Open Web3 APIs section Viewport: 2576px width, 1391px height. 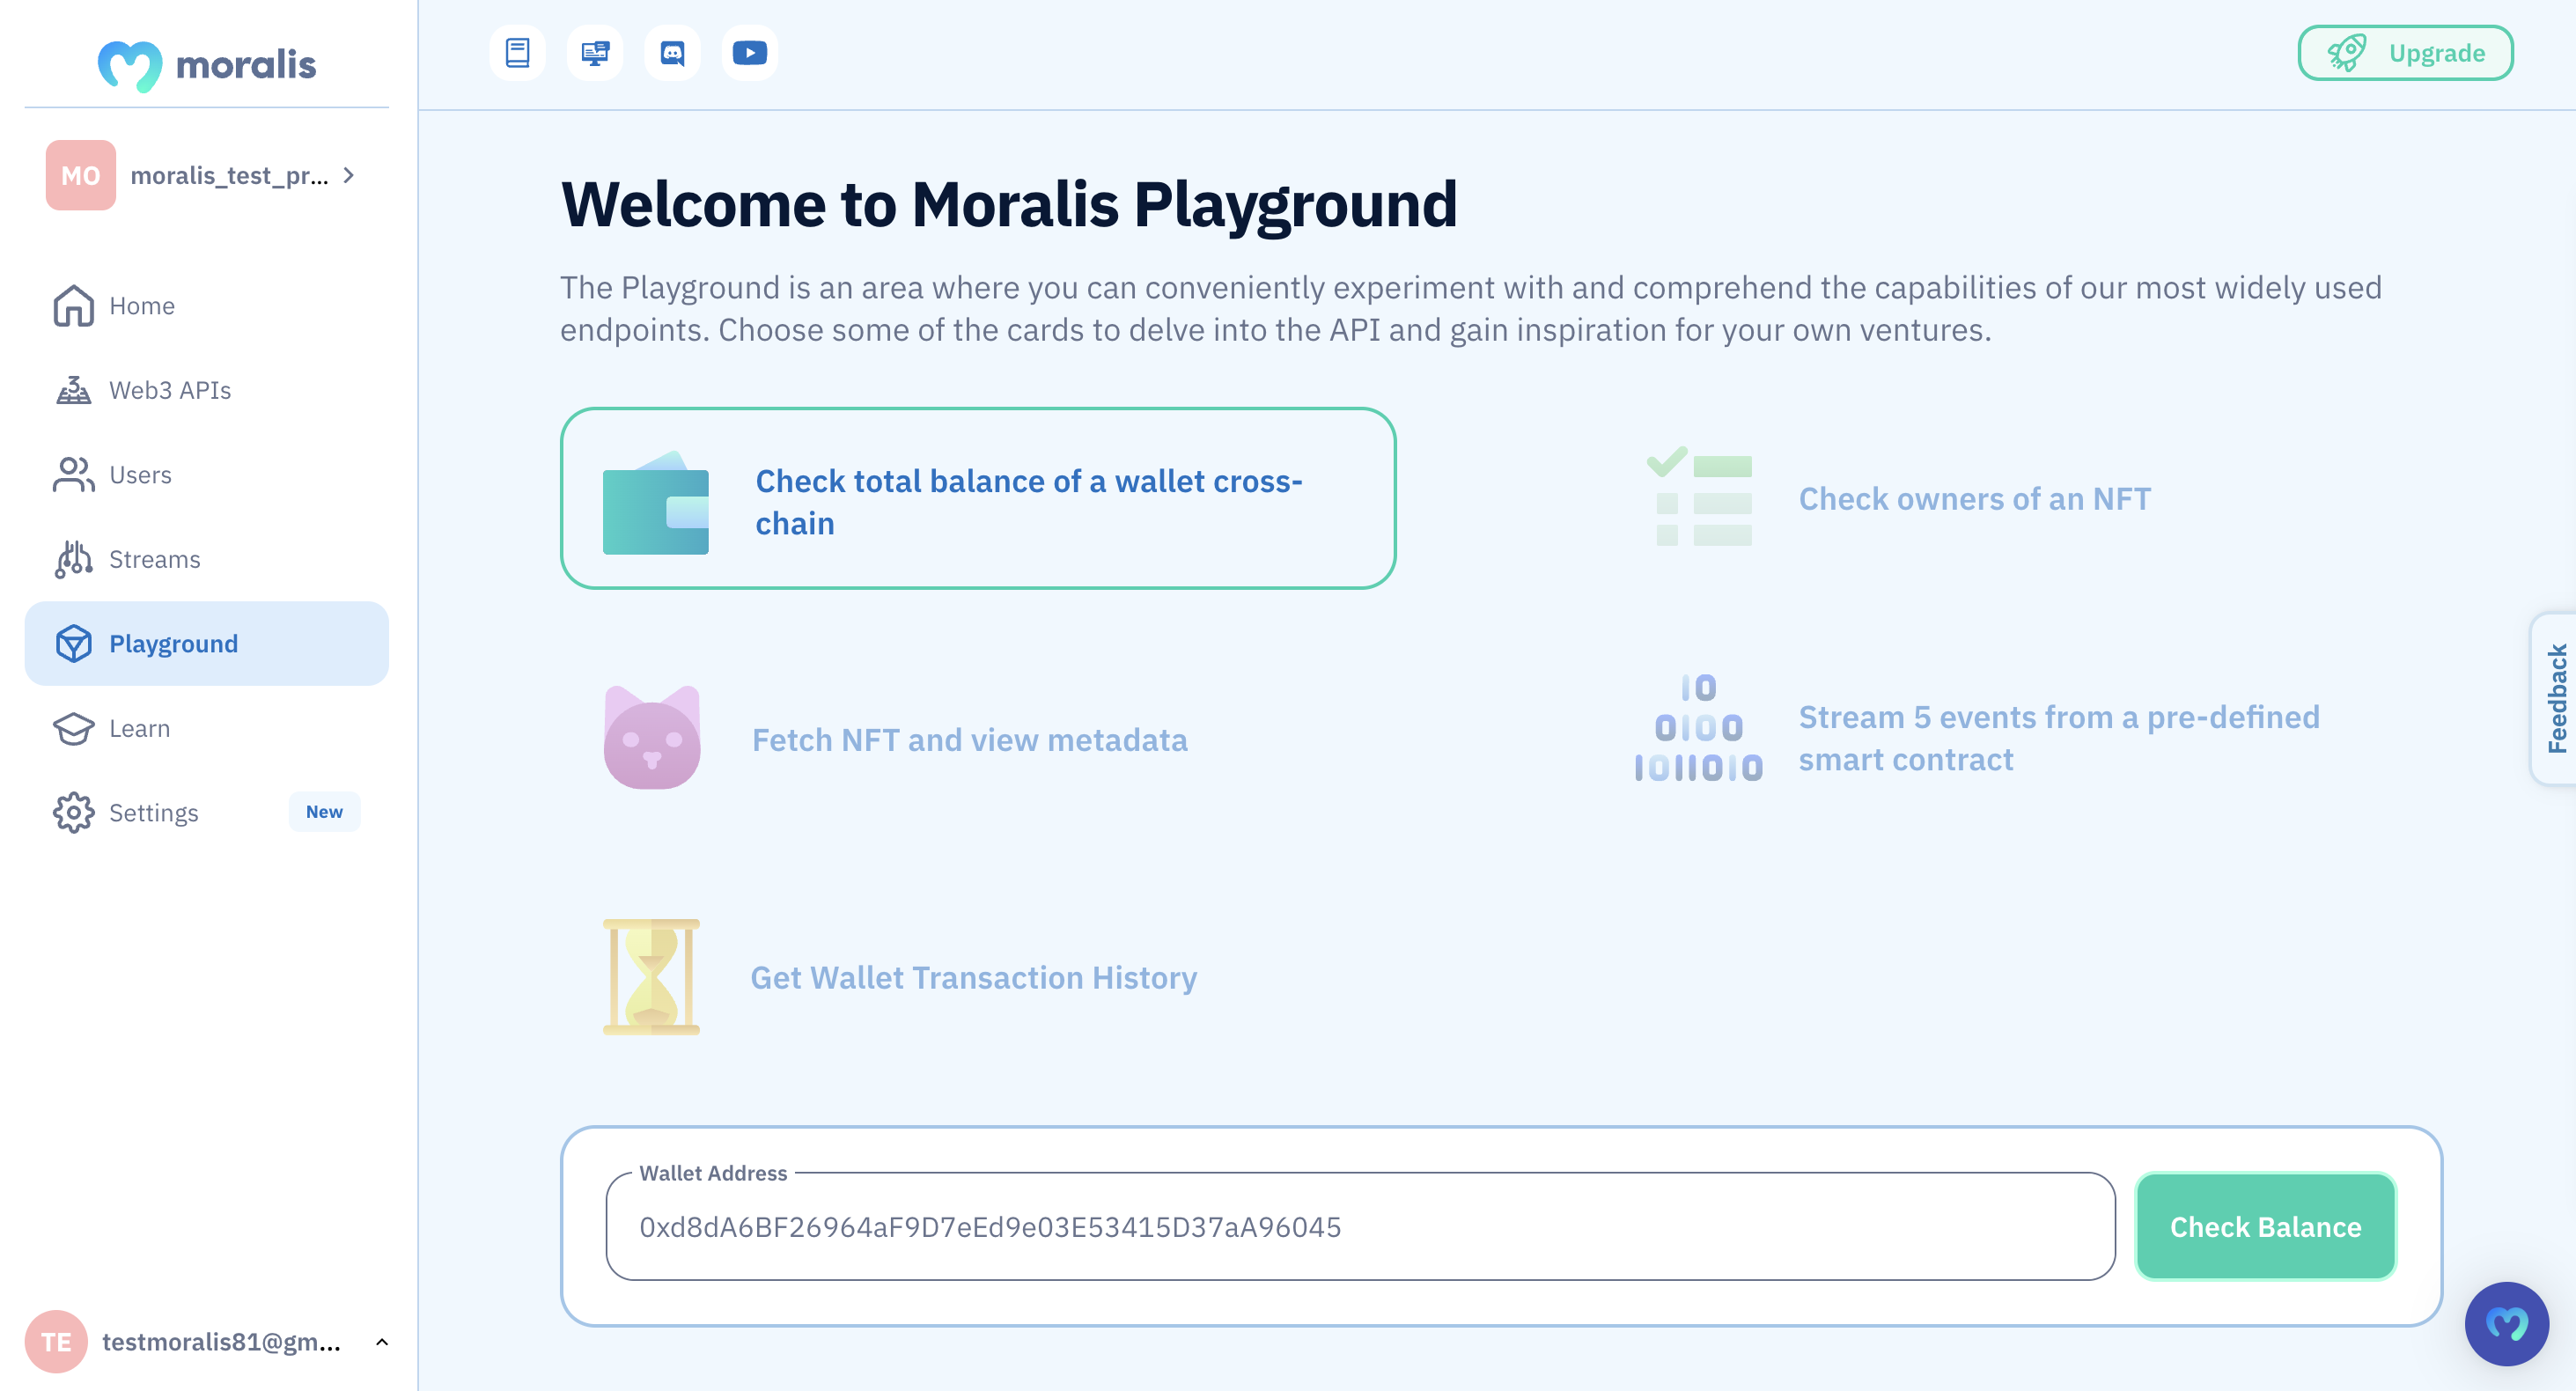point(207,390)
